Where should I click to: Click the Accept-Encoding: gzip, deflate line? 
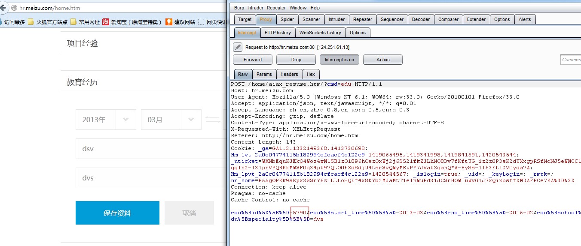click(x=282, y=116)
